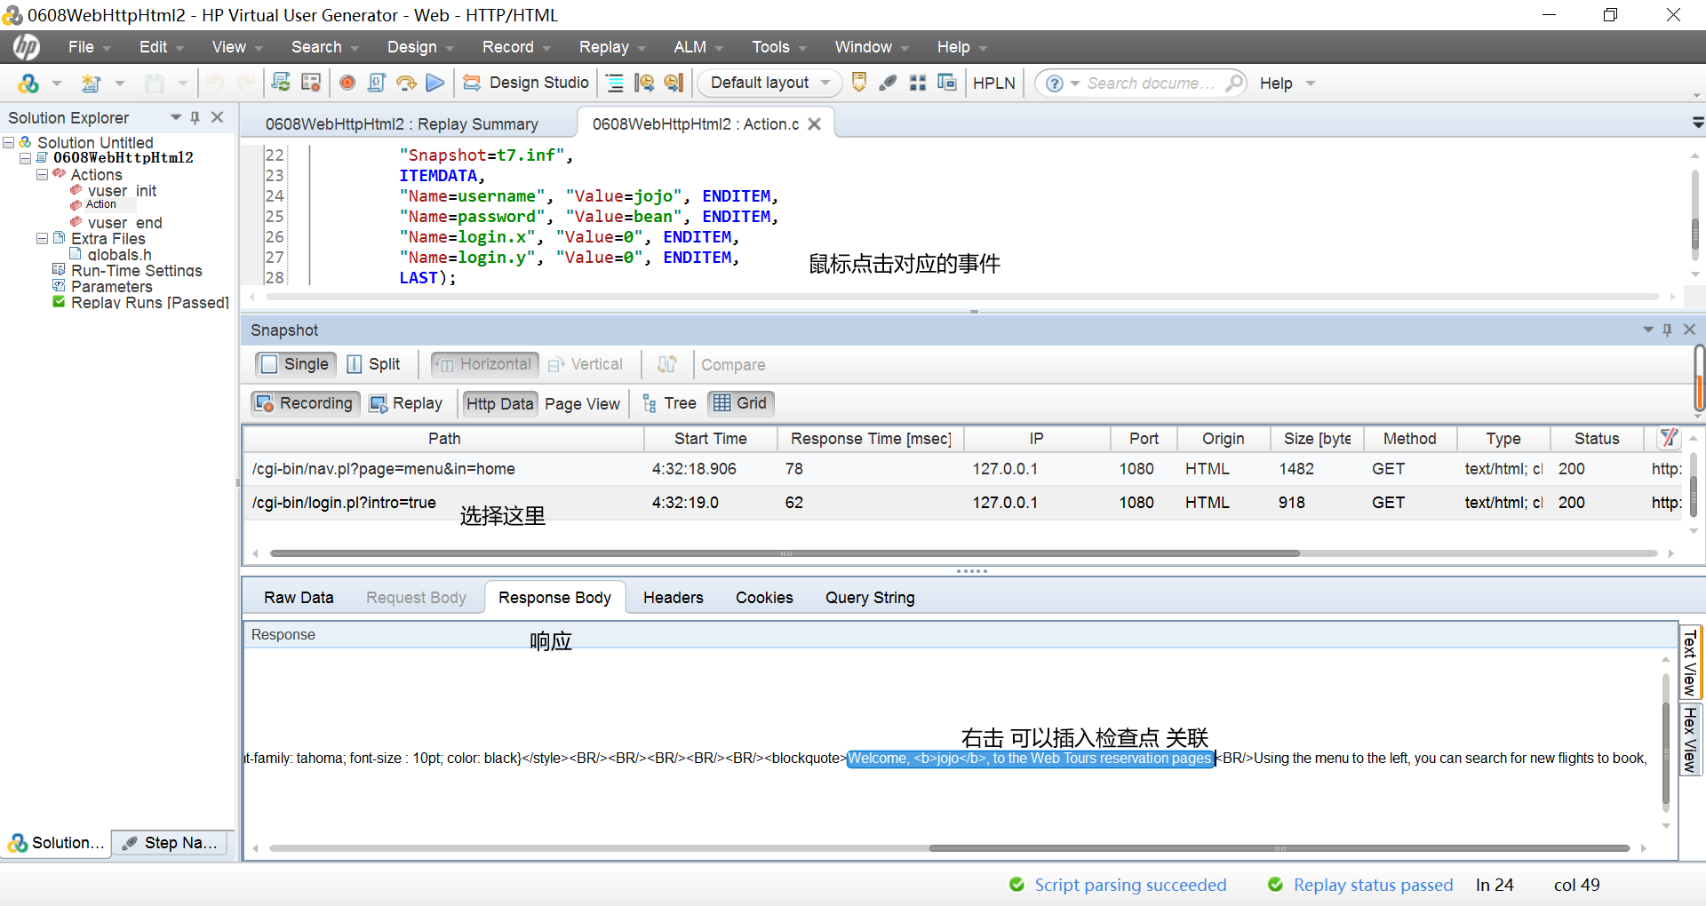Open the Help toolbar dropdown arrow
The image size is (1706, 906).
[x=1310, y=83]
